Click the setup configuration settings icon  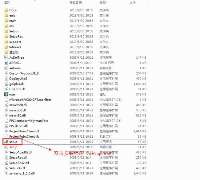coord(6,147)
